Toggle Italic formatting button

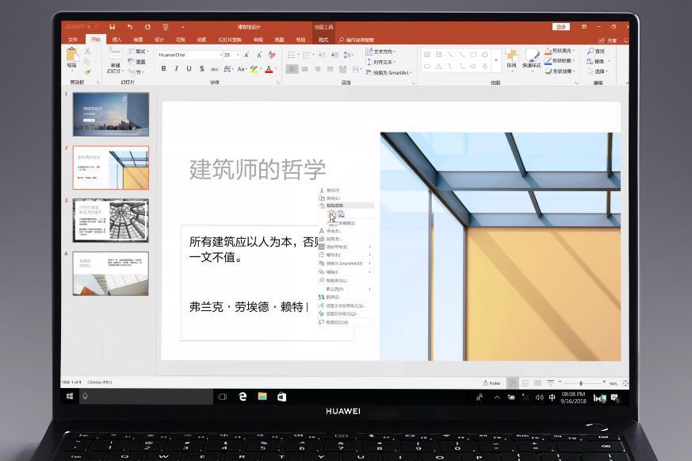tap(176, 69)
